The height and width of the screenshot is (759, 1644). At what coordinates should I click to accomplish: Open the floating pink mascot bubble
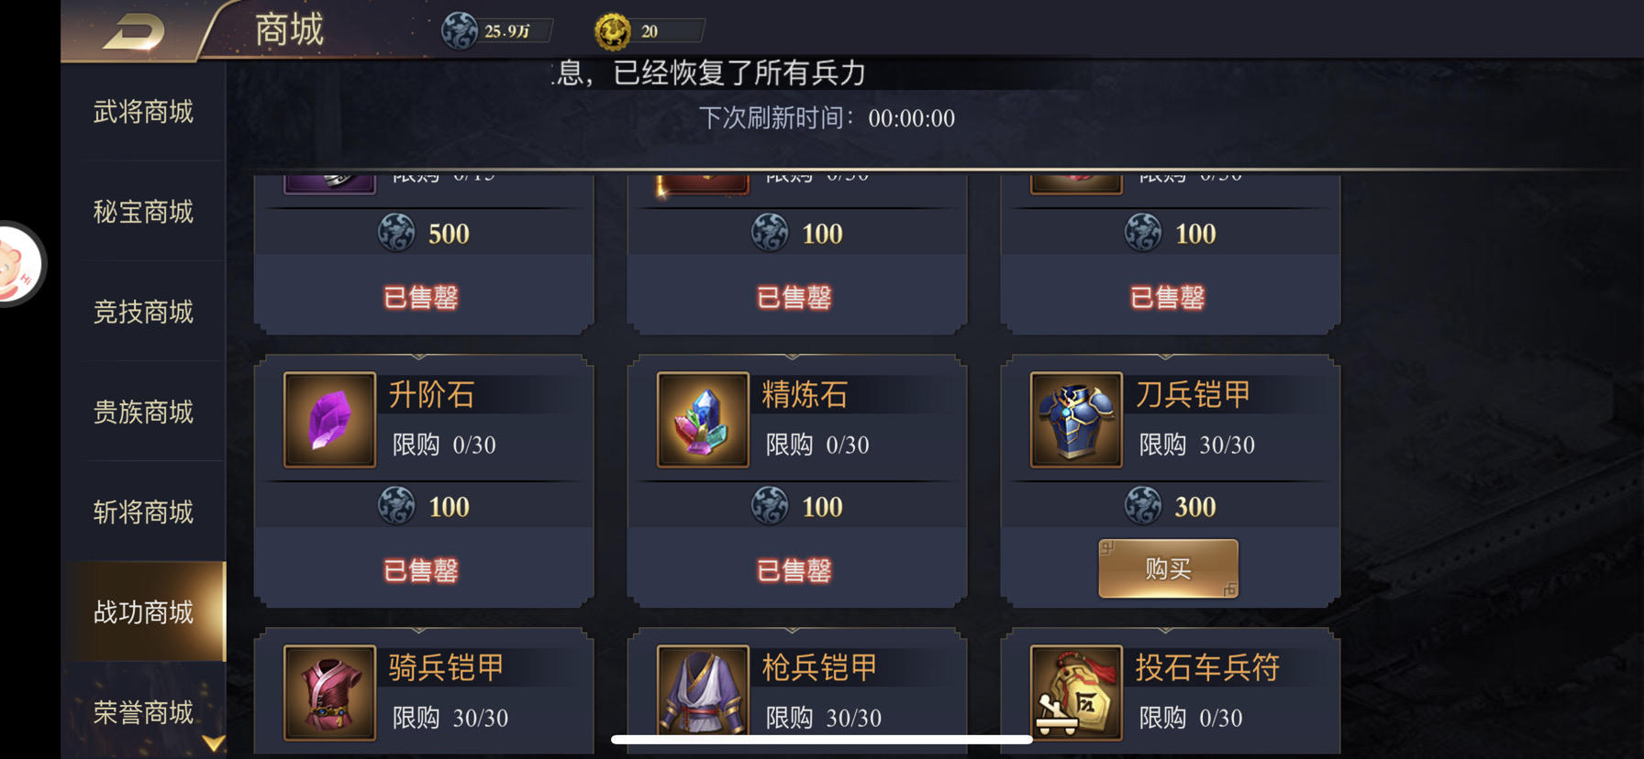pyautogui.click(x=18, y=265)
